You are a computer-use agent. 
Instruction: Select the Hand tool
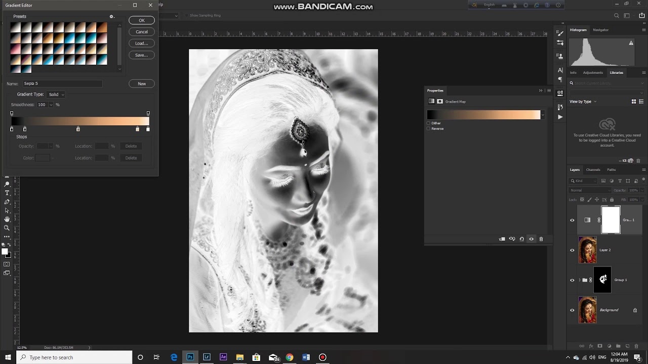click(x=7, y=219)
